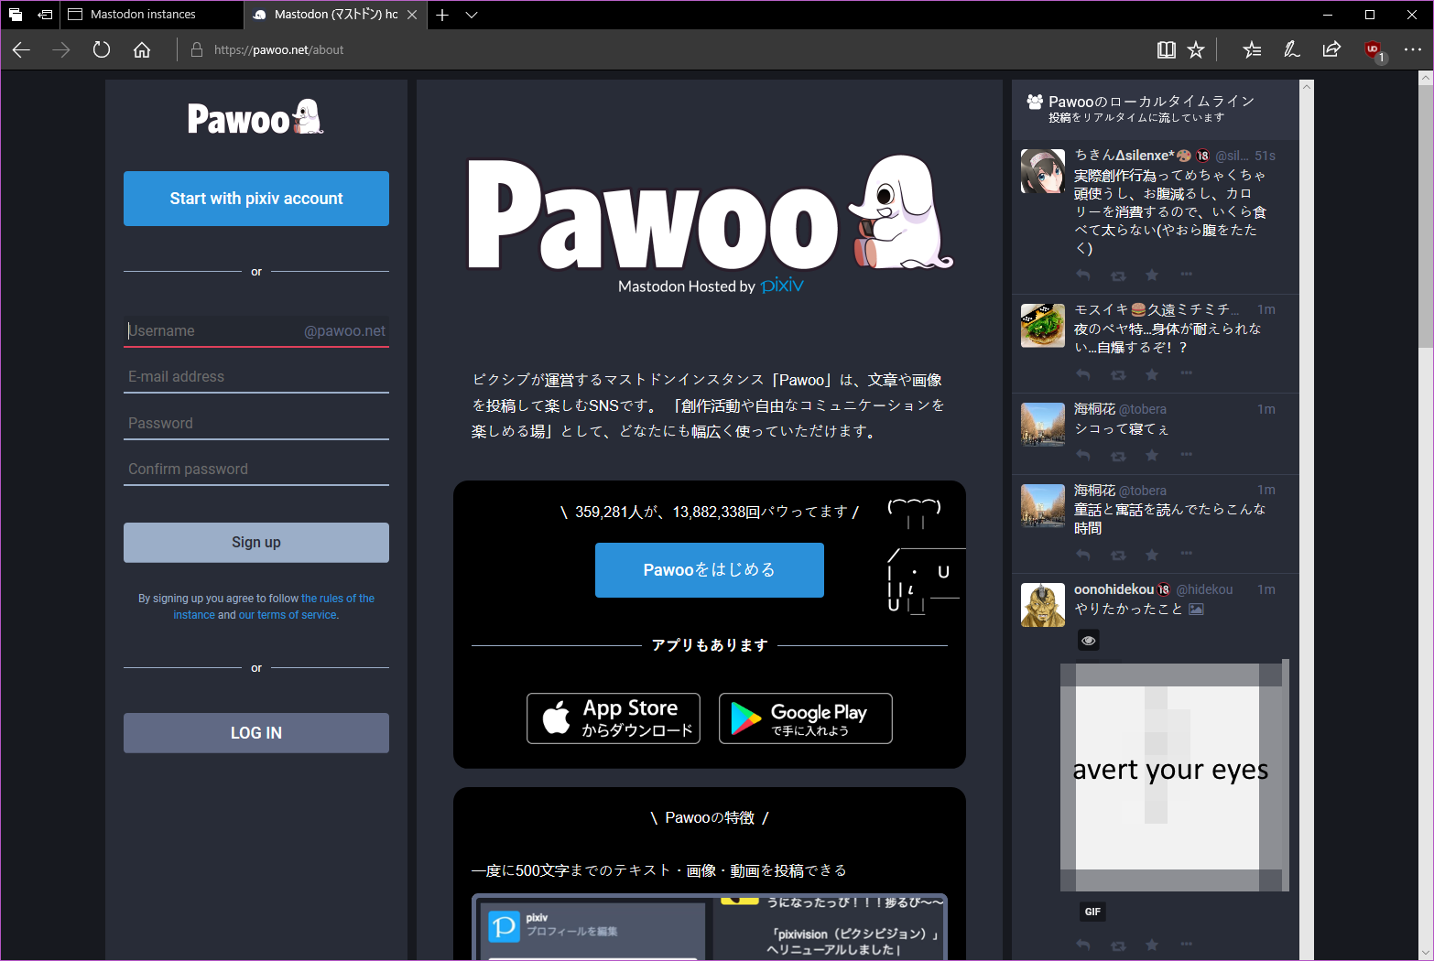Screen dimensions: 1434x961
Task: Boost the モスイキ post
Action: 1118,374
